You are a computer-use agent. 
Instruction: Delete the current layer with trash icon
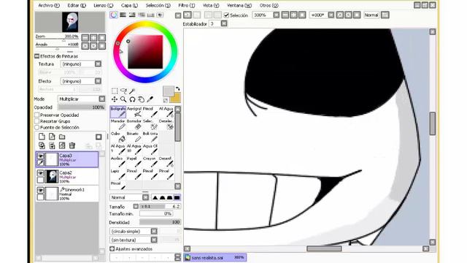pyautogui.click(x=72, y=145)
